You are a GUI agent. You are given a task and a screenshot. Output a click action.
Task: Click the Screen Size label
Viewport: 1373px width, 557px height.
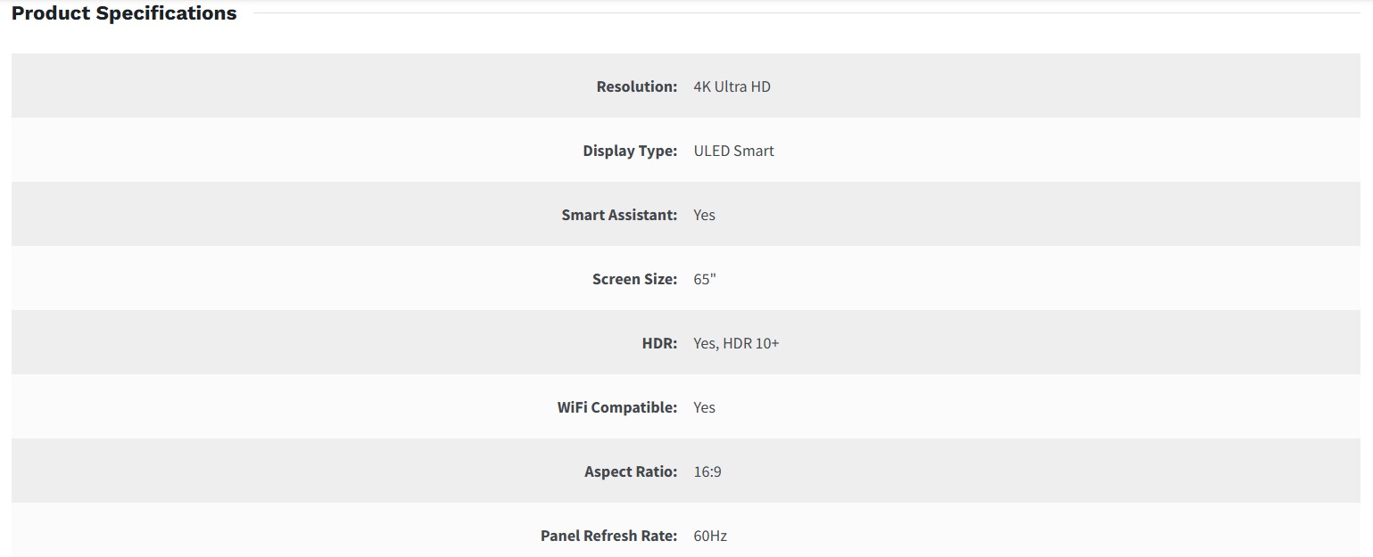634,279
